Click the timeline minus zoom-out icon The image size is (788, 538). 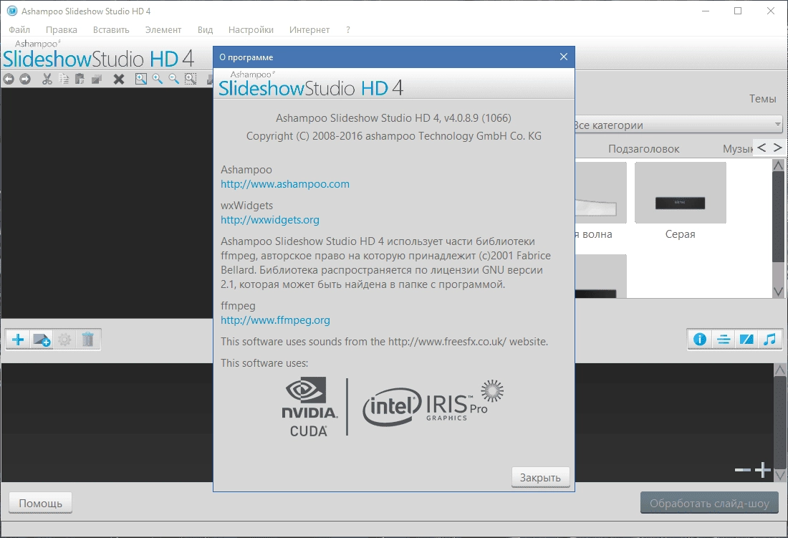point(742,470)
